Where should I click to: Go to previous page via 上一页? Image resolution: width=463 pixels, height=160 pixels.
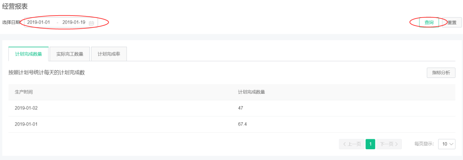pos(352,144)
